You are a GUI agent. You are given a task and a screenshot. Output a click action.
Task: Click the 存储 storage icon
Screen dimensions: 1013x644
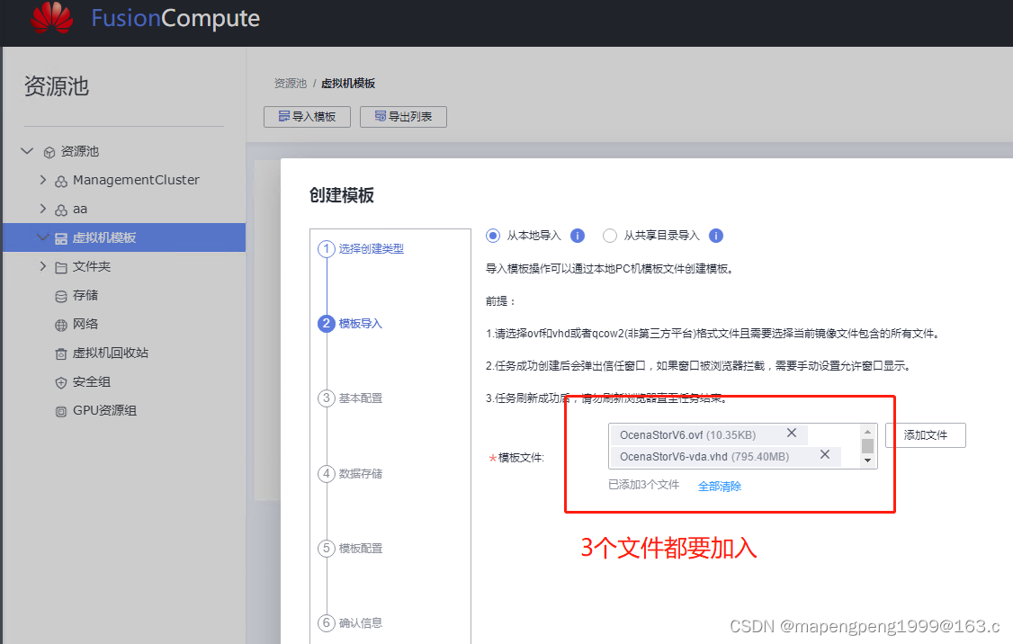[x=61, y=297]
